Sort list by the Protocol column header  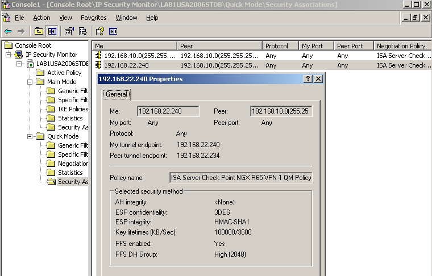click(x=280, y=45)
